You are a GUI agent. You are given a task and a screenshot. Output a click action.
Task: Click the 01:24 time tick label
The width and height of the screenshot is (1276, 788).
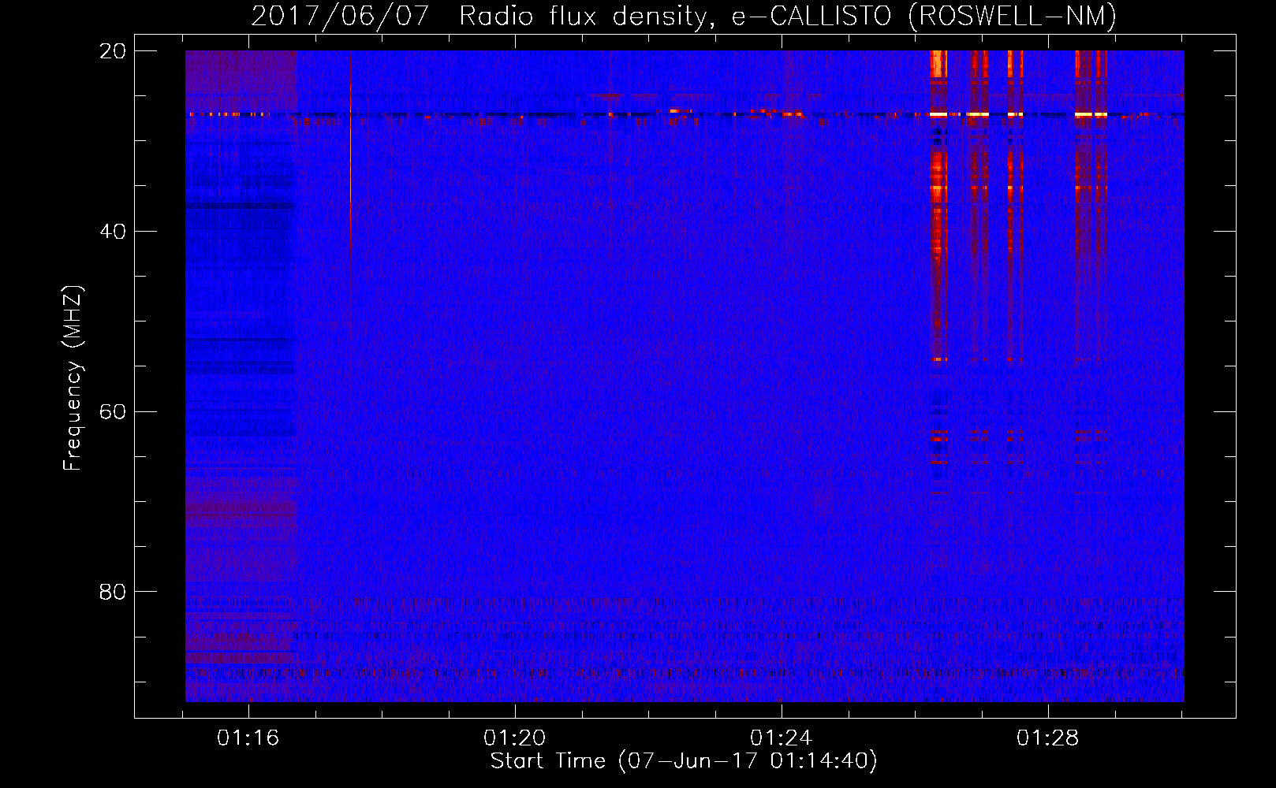[782, 738]
